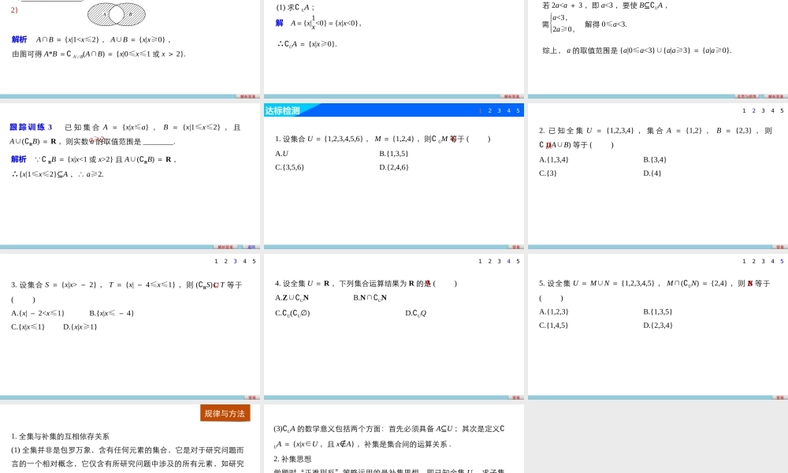Image resolution: width=788 pixels, height=473 pixels.
Task: Click the 解析答案 icon on the 跟踪训练3 slide
Action: point(225,245)
